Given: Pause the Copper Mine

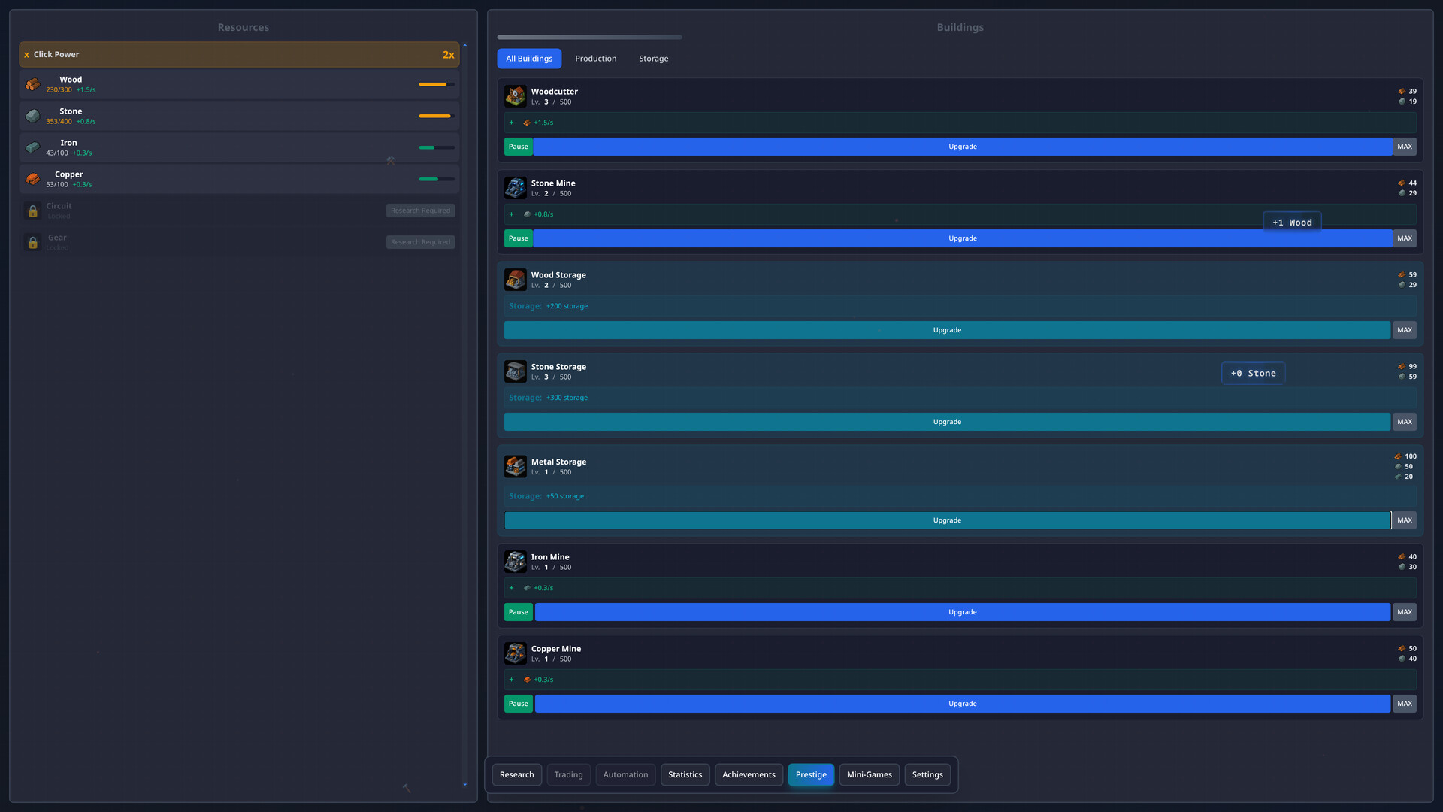Looking at the screenshot, I should [x=518, y=703].
